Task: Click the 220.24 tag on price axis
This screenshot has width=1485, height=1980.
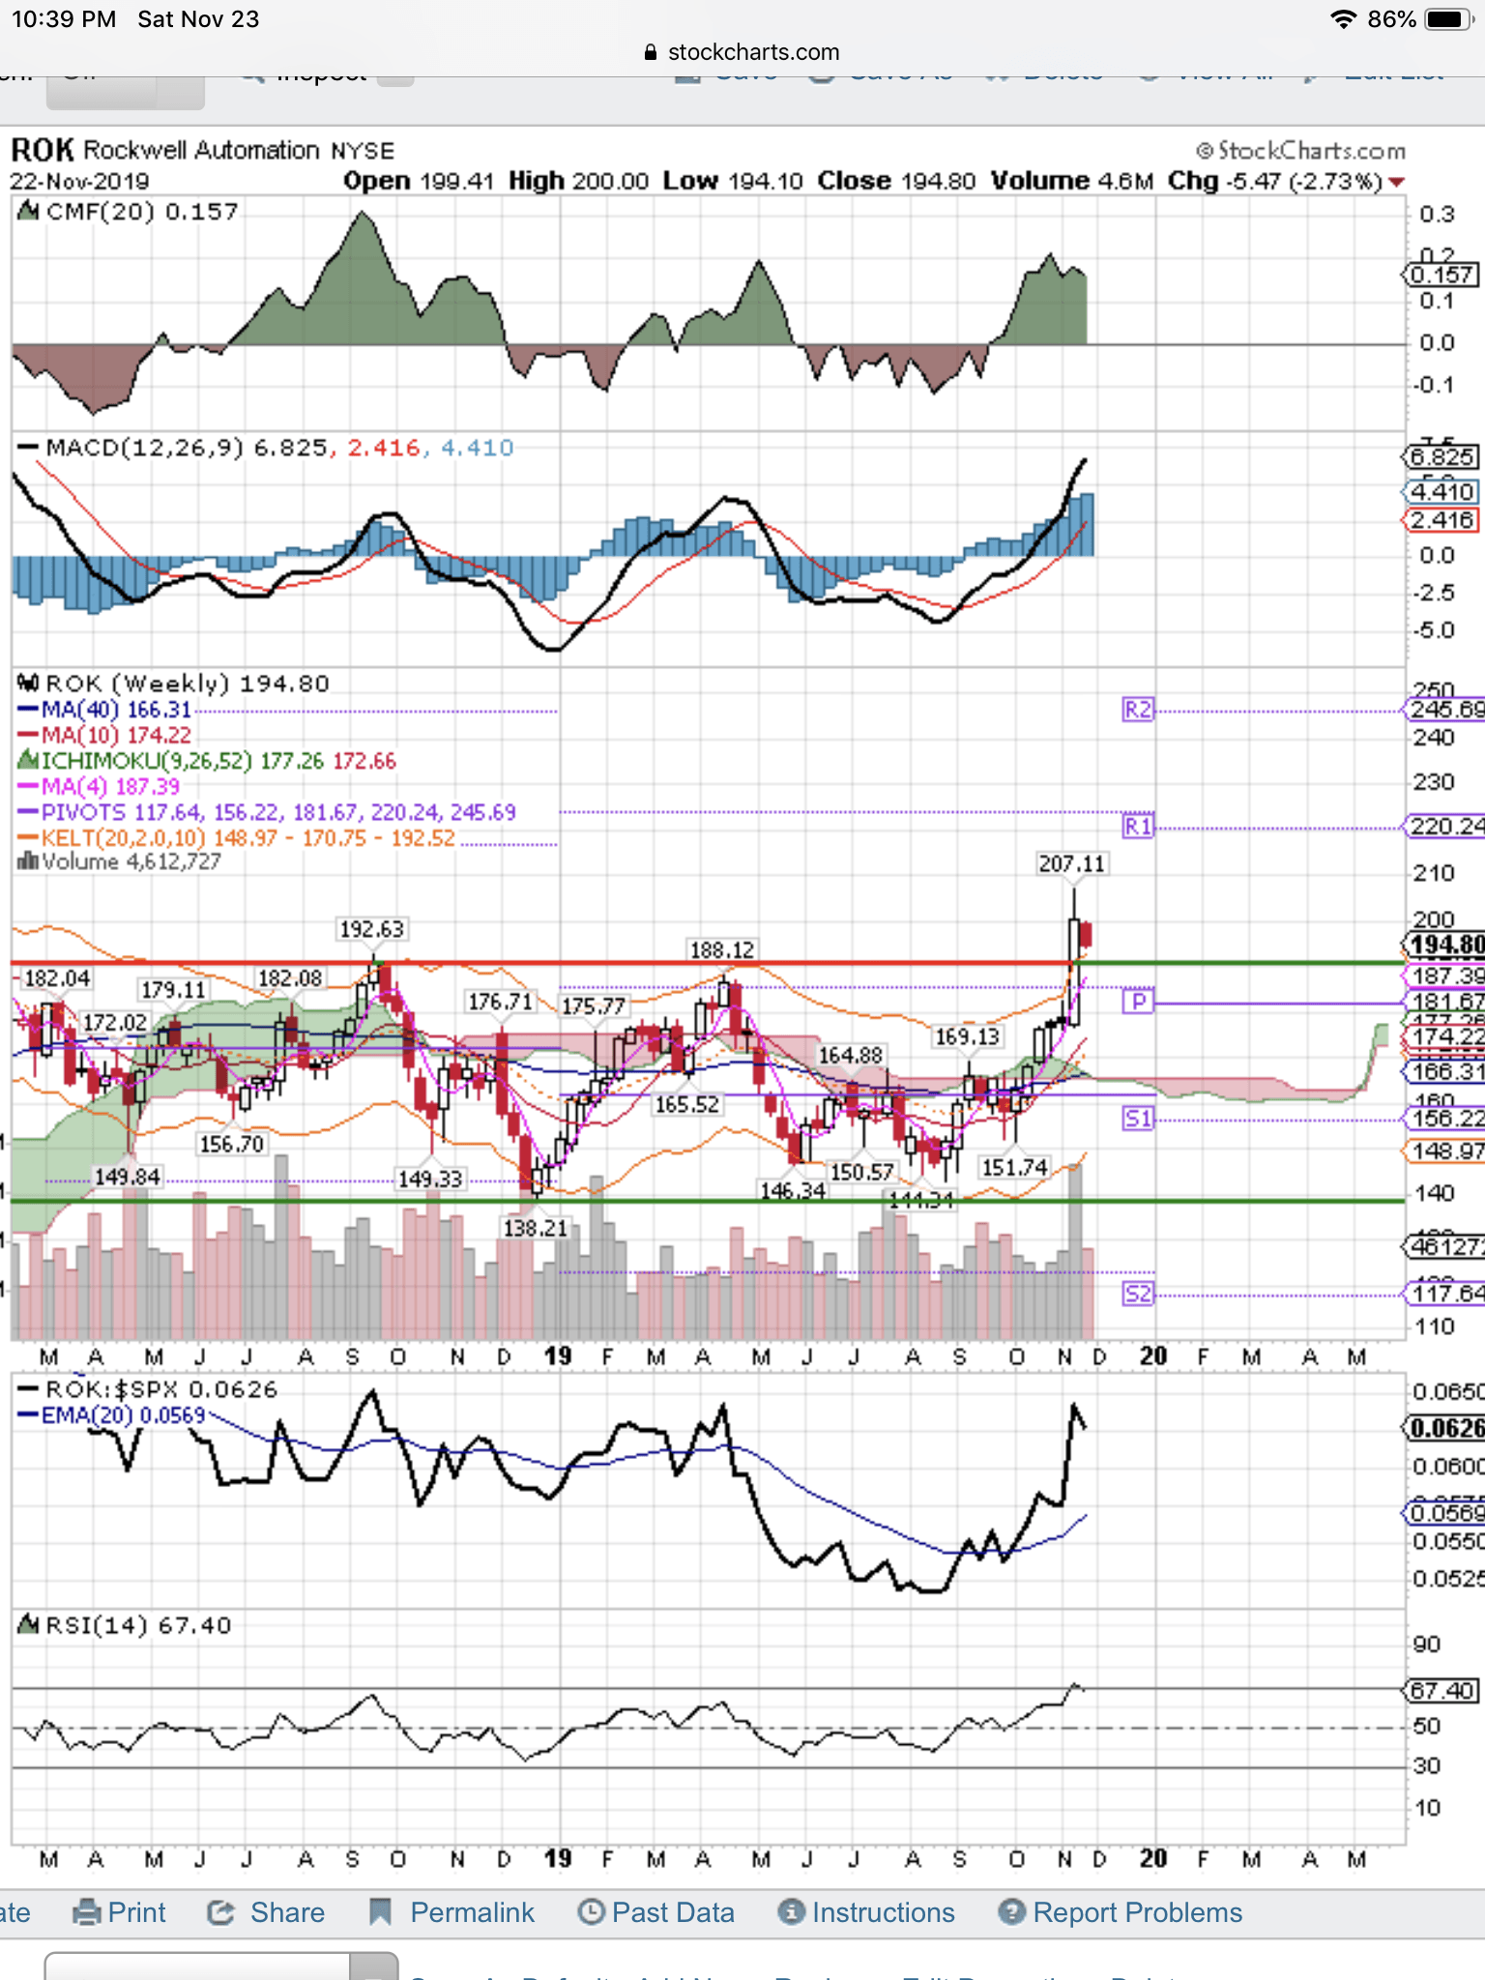Action: 1443,827
